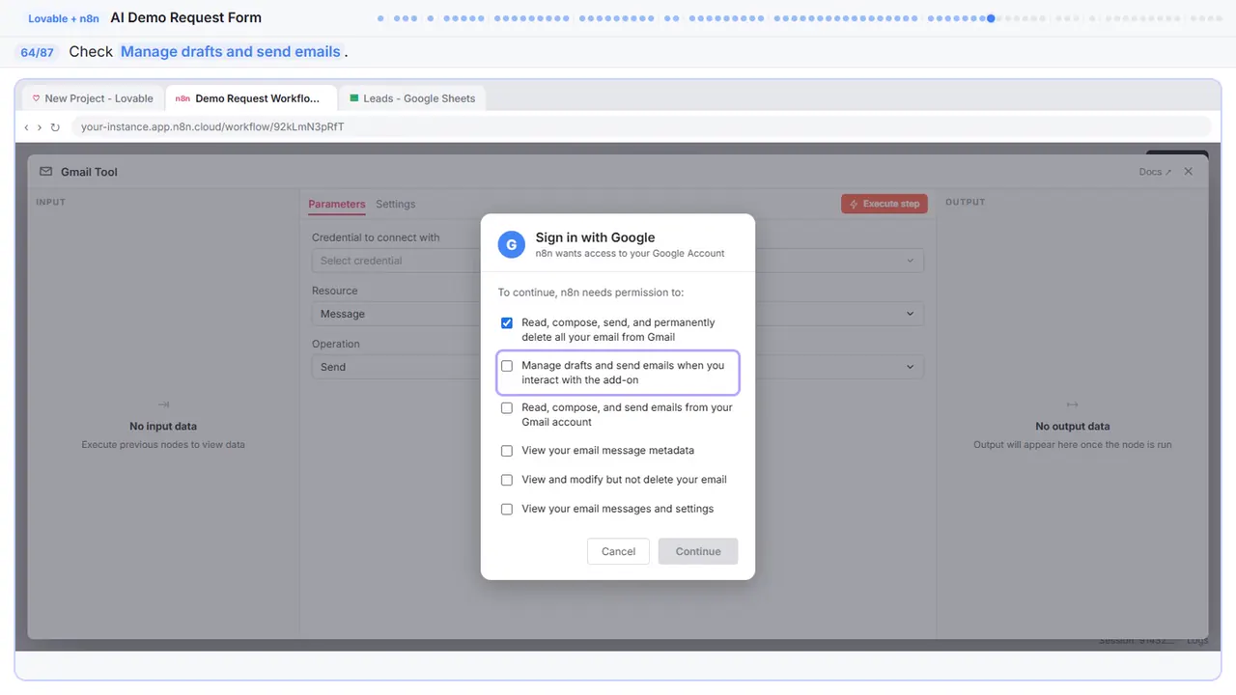Open the Leads - Google Sheets tab
The width and height of the screenshot is (1236, 695).
(412, 98)
